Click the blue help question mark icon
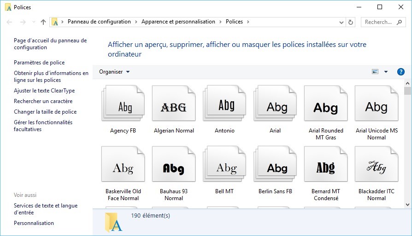 pyautogui.click(x=400, y=72)
